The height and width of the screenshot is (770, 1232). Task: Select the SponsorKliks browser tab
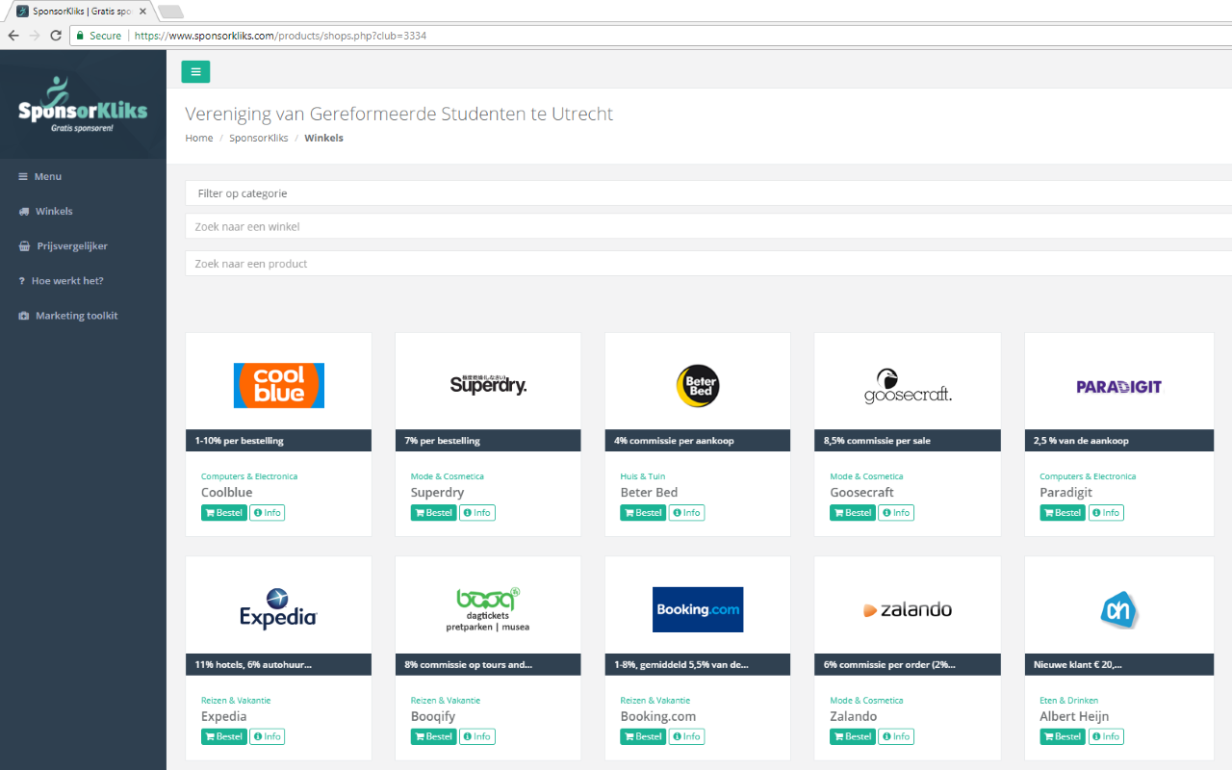tap(81, 12)
